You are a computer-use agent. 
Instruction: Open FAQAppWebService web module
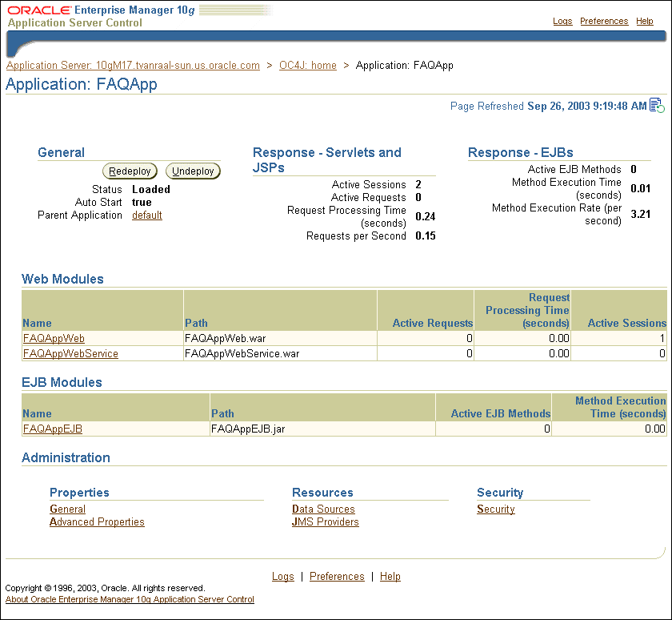click(70, 353)
